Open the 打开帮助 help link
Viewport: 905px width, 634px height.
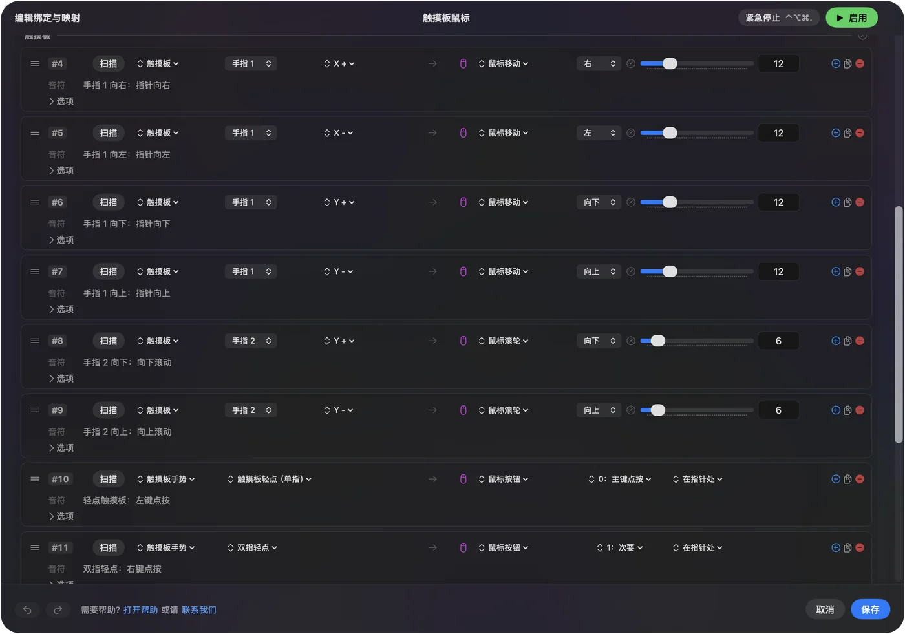[x=140, y=609]
